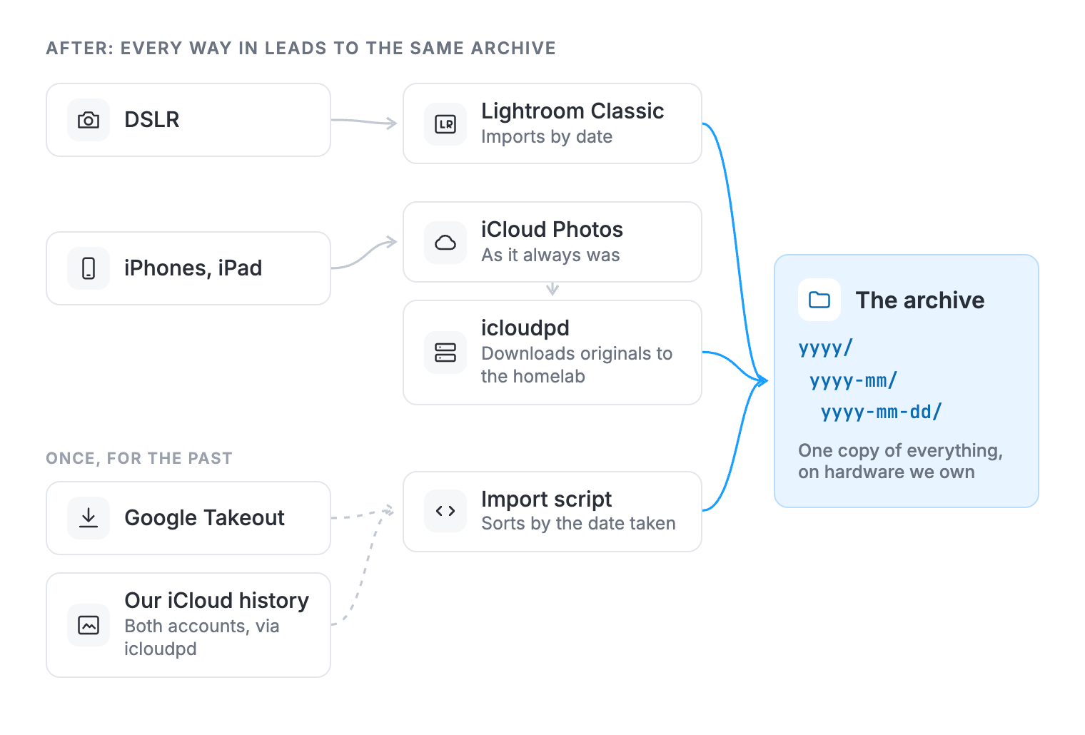The image size is (1085, 735).
Task: Click the Import script title
Action: click(x=547, y=499)
